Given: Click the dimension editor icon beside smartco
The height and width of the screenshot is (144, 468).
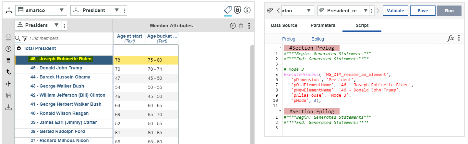Looking at the screenshot, I should (9, 10).
